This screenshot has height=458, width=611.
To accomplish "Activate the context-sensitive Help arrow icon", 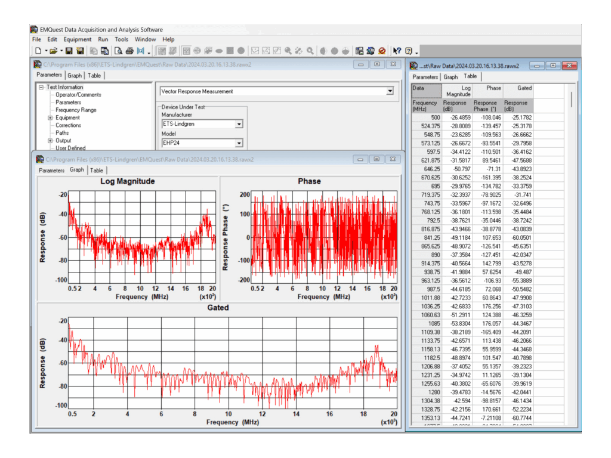I will tap(396, 51).
